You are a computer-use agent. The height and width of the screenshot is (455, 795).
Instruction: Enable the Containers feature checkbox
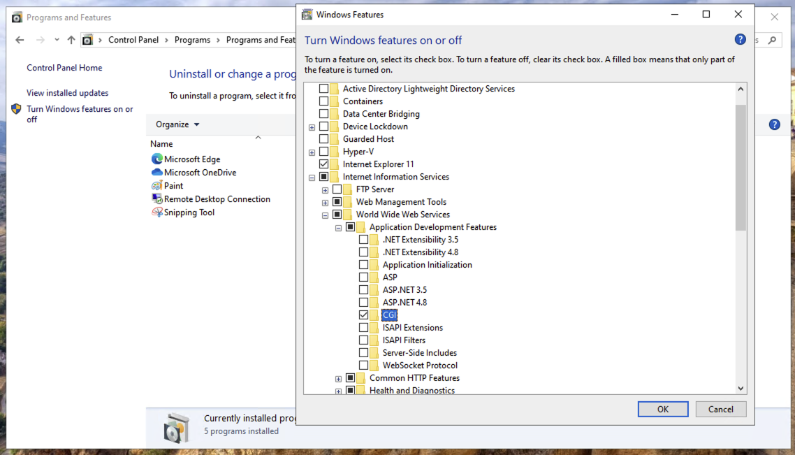323,101
